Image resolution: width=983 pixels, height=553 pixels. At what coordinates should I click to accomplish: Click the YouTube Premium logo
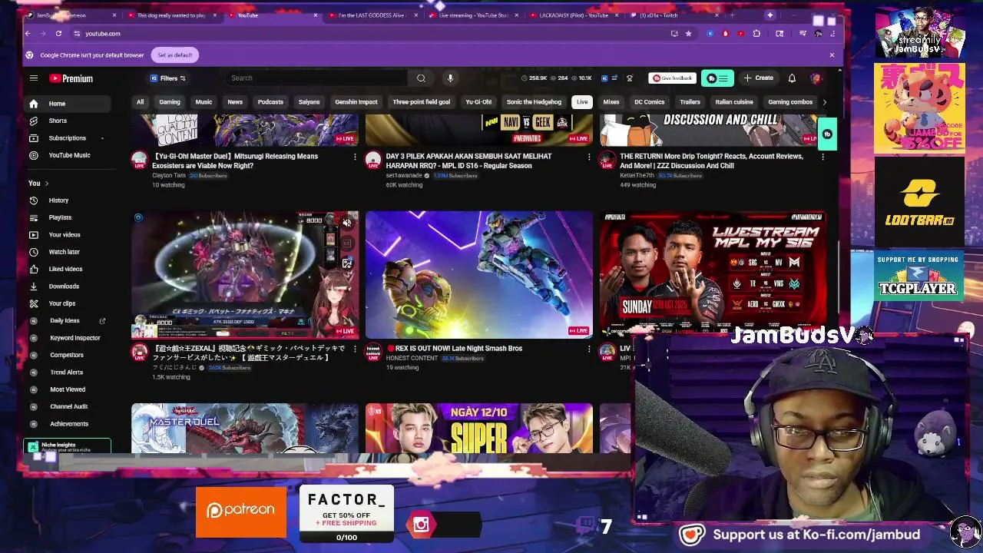coord(71,78)
